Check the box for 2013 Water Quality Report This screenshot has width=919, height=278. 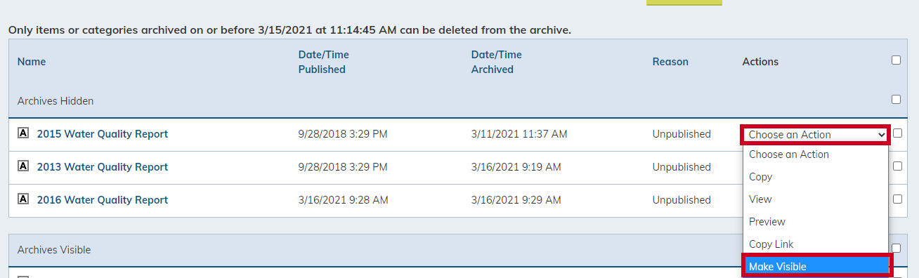[897, 166]
